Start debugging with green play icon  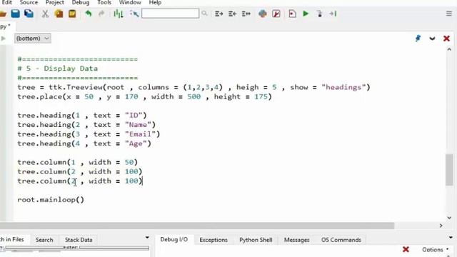(306, 14)
